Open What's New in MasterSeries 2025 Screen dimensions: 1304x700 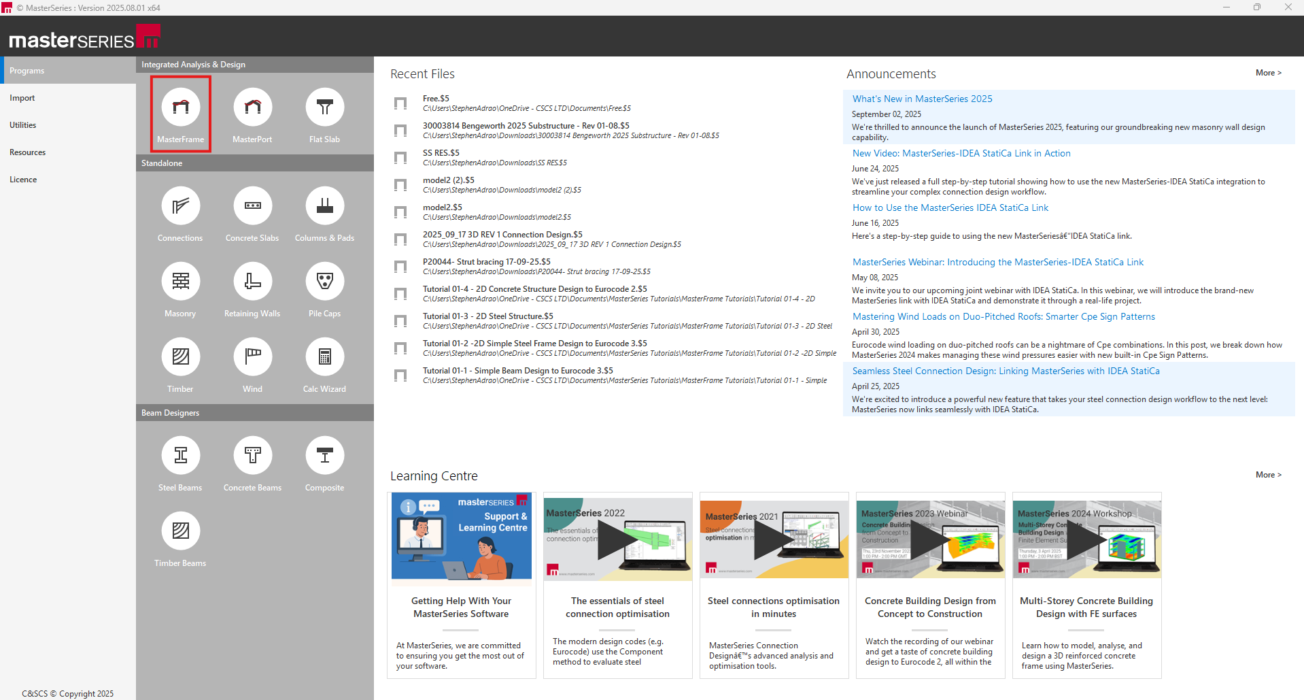click(x=922, y=99)
